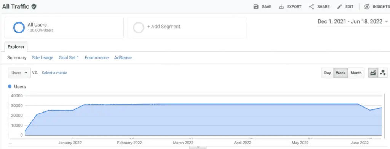
Task: Click the Save floppy disk icon
Action: 256,7
